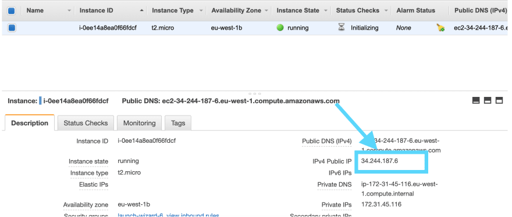This screenshot has height=217, width=512.
Task: Toggle the select-all instances checkbox in header
Action: point(12,11)
